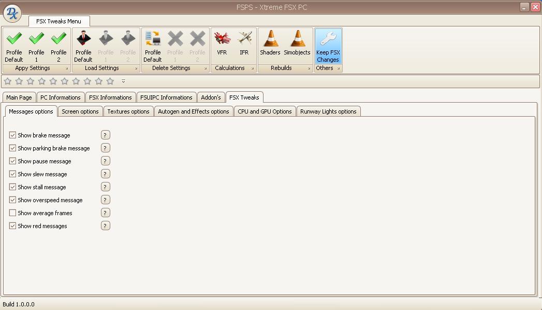The image size is (542, 310).
Task: Open the FSX Tweaks Menu ribbon tab
Action: tap(59, 21)
